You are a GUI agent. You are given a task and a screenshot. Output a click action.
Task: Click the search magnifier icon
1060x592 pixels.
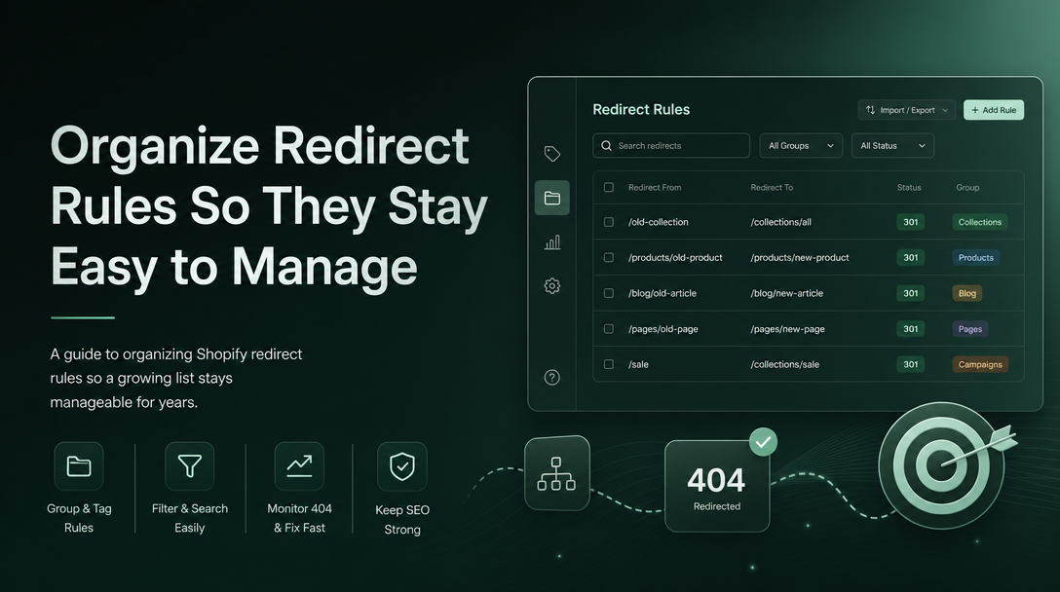[x=606, y=145]
